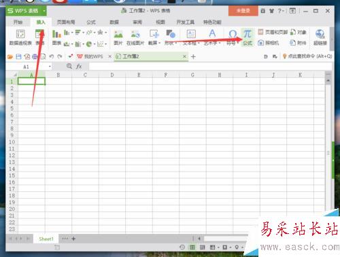The image size is (340, 257).
Task: Click the Redo arrow in quick toolbar
Action: 60,56
